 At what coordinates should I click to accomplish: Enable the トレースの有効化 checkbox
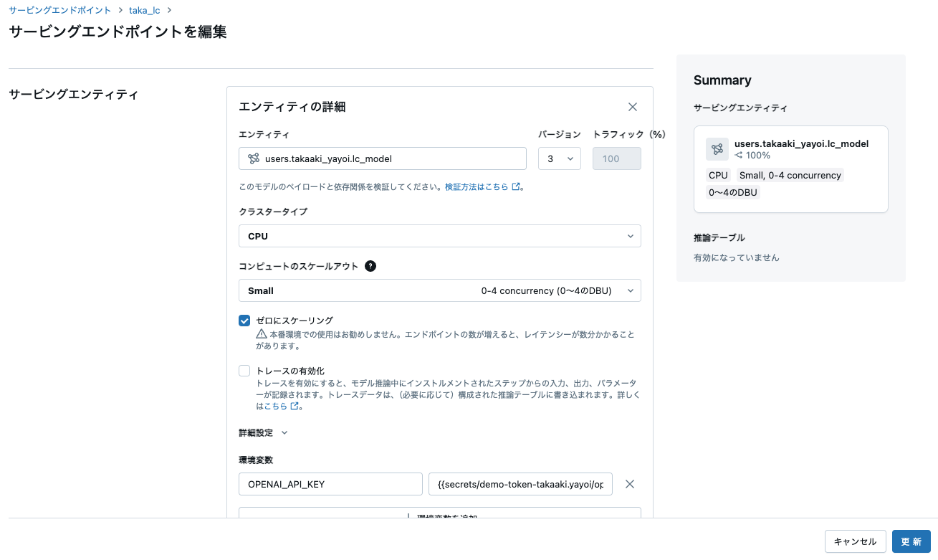tap(244, 371)
